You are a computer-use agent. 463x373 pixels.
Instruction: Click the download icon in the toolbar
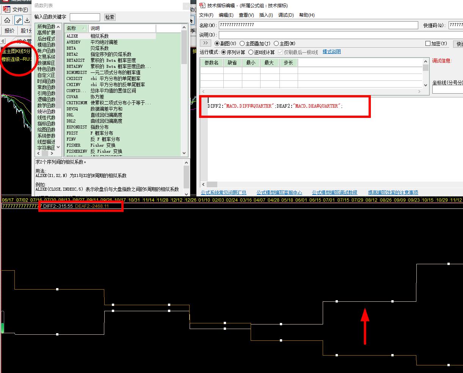[x=27, y=20]
